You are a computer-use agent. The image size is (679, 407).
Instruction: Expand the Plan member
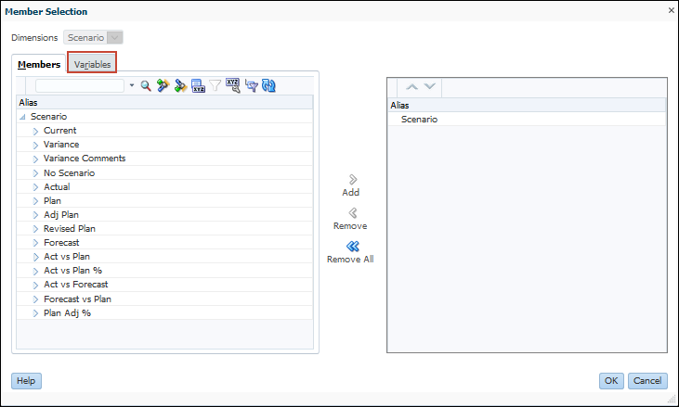[35, 201]
